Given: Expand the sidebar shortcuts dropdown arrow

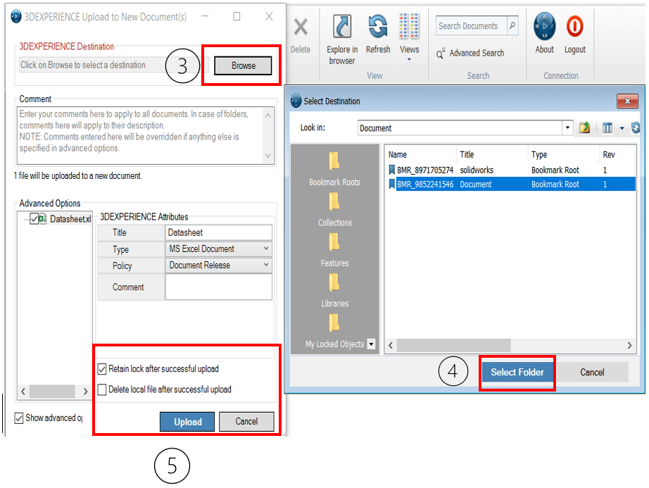Looking at the screenshot, I should [371, 344].
